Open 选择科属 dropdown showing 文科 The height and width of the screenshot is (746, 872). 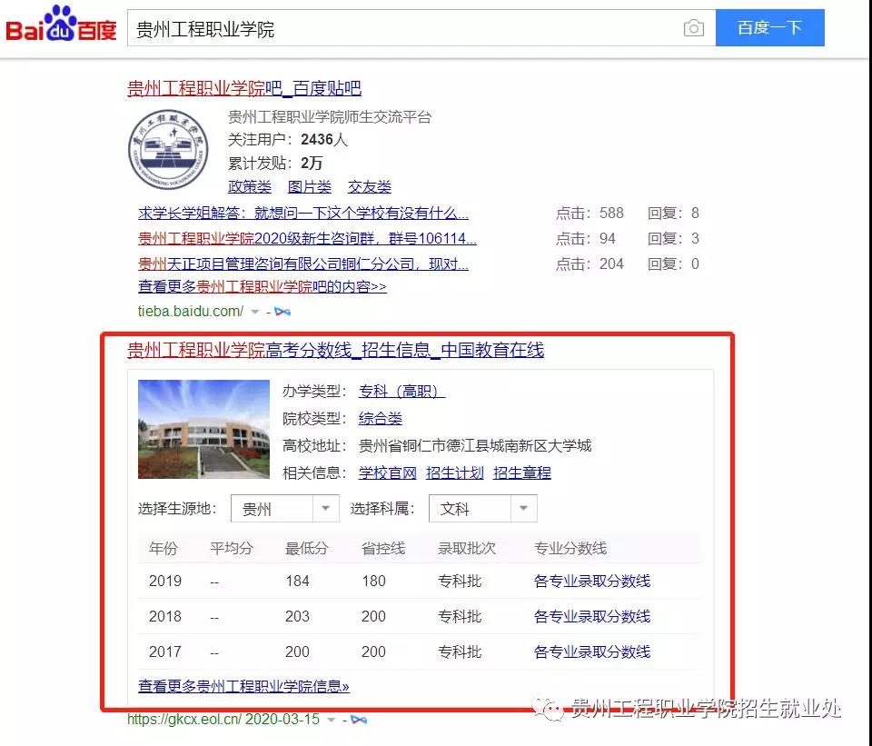pyautogui.click(x=482, y=509)
